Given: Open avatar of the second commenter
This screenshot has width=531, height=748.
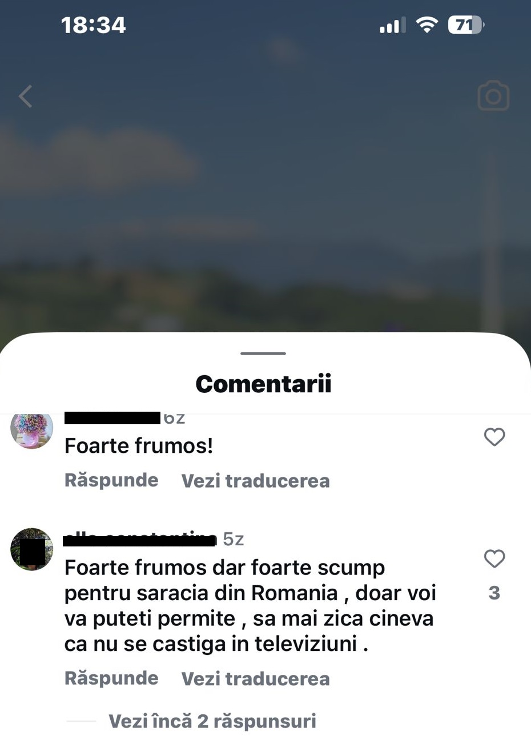Looking at the screenshot, I should (32, 549).
